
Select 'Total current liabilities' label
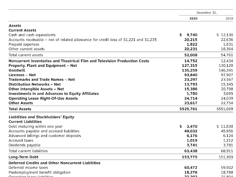click(28, 151)
